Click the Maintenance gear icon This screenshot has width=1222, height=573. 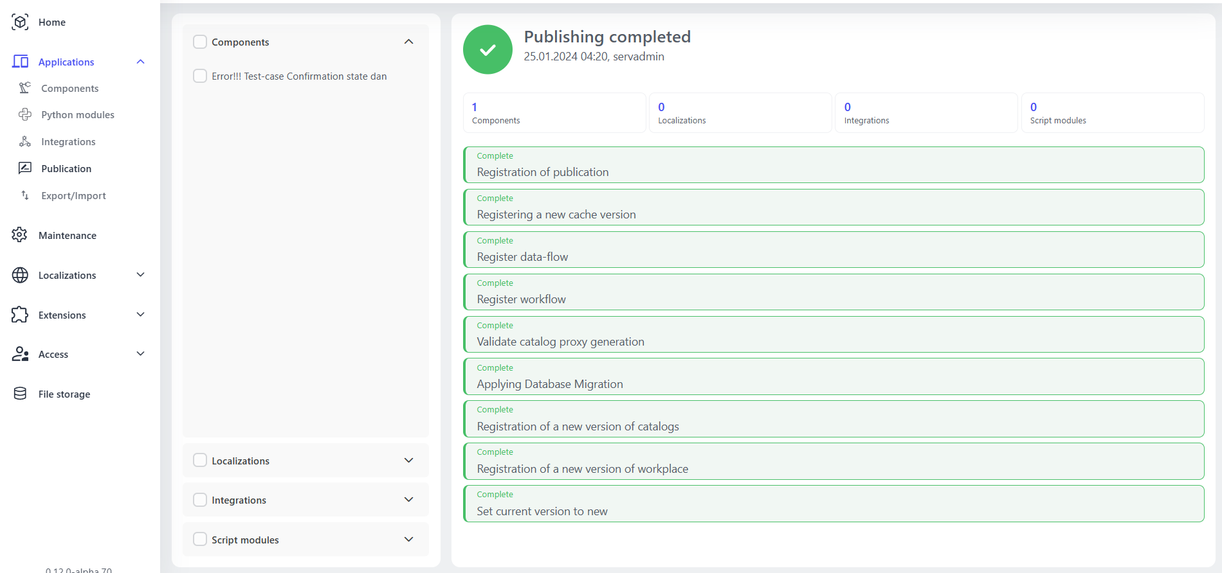[20, 235]
